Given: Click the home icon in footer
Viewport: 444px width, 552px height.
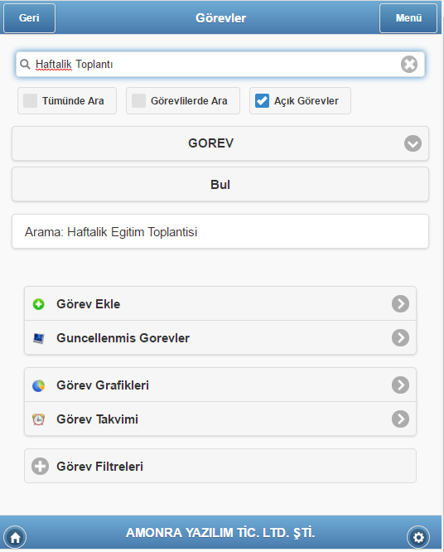Looking at the screenshot, I should (x=15, y=537).
